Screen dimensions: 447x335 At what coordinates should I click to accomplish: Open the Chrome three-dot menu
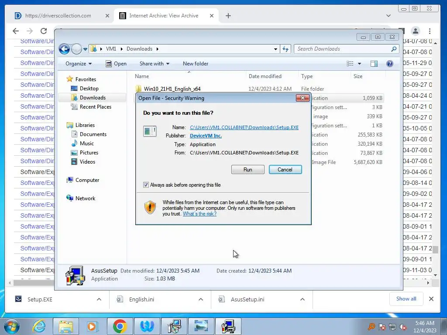430,31
